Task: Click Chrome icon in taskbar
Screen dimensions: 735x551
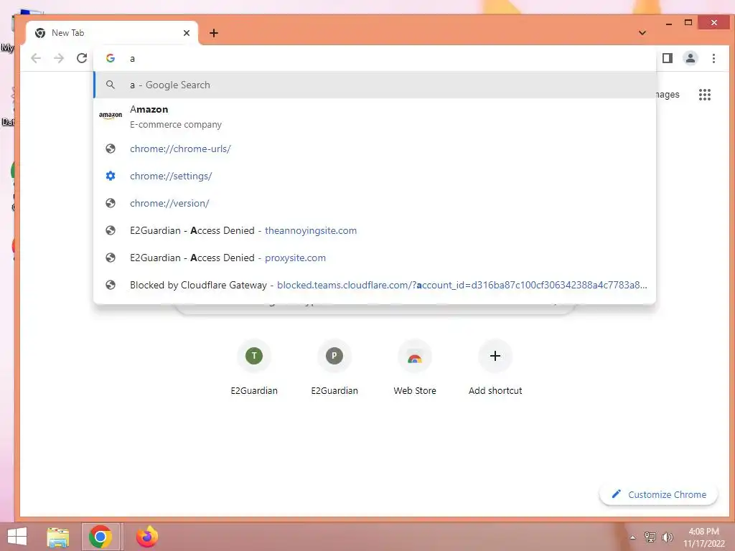Action: (x=100, y=537)
